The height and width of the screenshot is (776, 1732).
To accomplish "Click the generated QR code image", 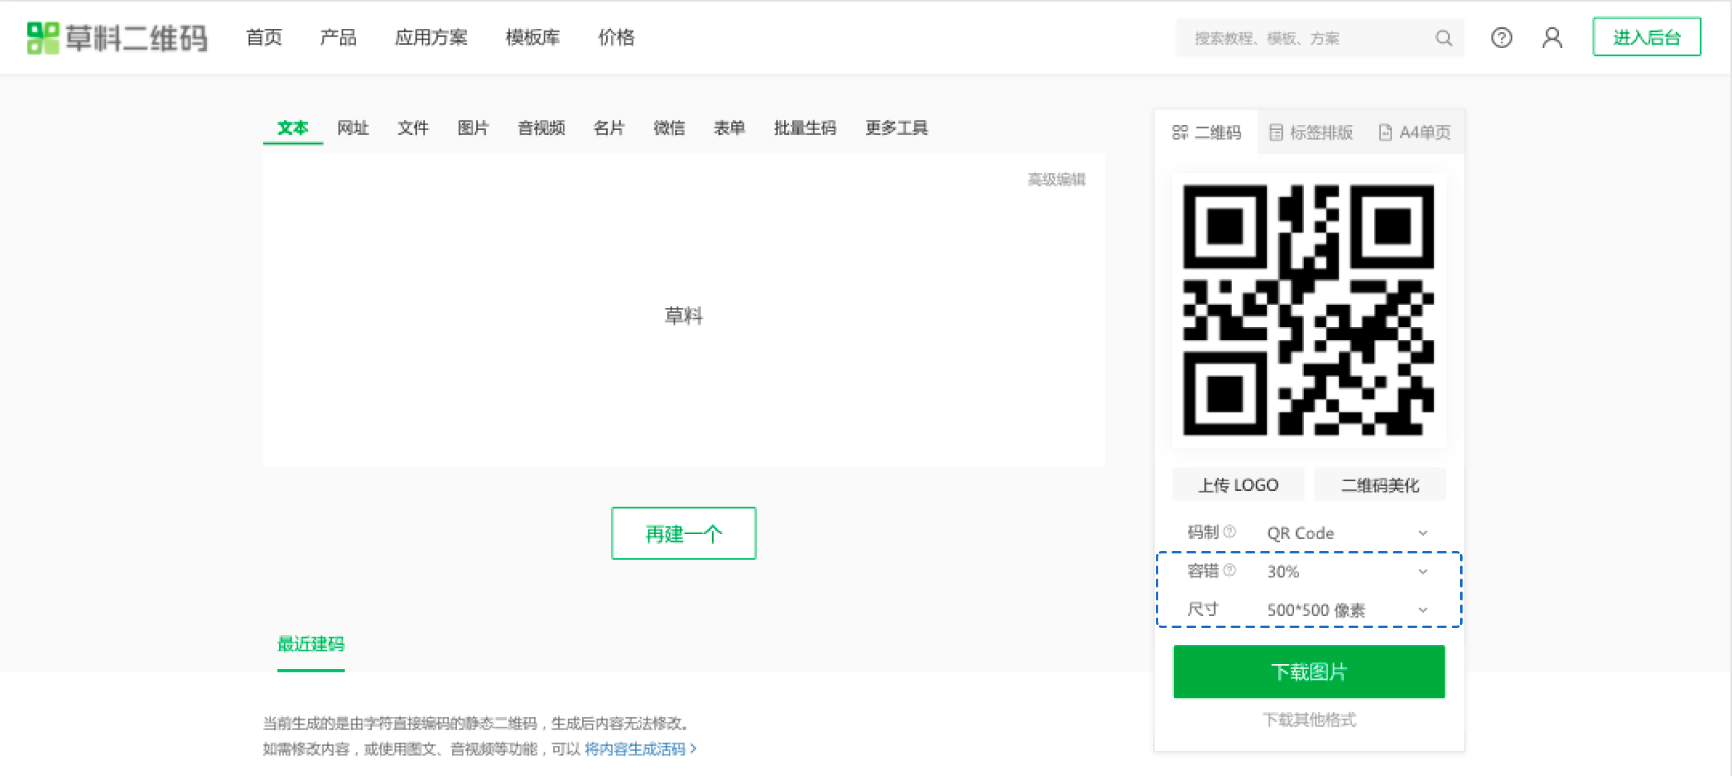I will [1308, 310].
